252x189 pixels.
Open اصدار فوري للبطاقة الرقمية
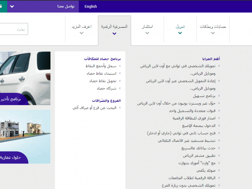pos(194,118)
